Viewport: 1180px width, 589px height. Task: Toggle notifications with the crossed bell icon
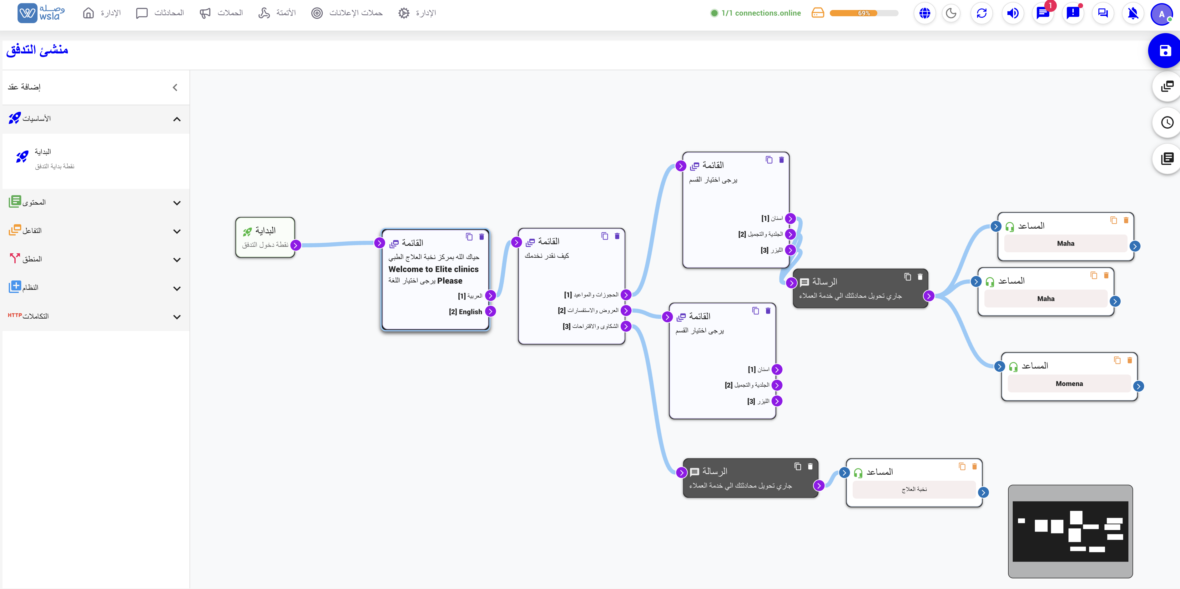[1133, 13]
